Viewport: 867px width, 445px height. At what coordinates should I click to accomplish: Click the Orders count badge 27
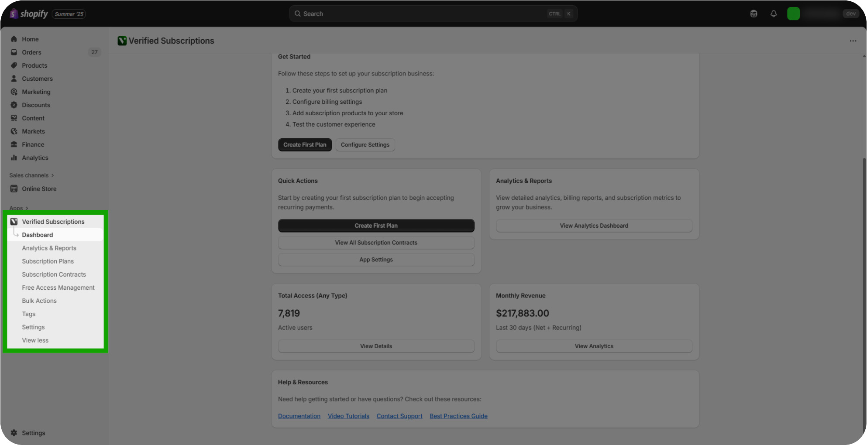point(95,52)
